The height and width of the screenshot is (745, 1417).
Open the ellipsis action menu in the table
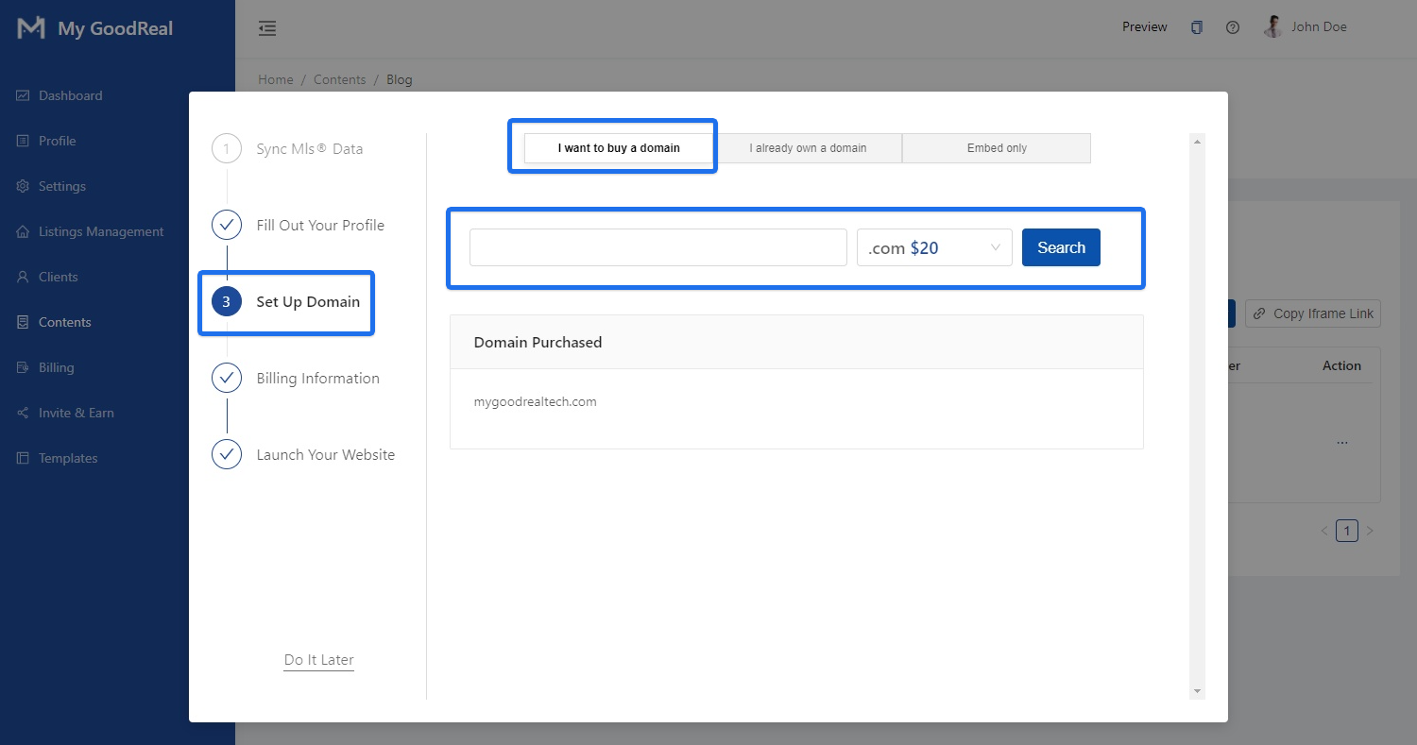click(x=1342, y=441)
